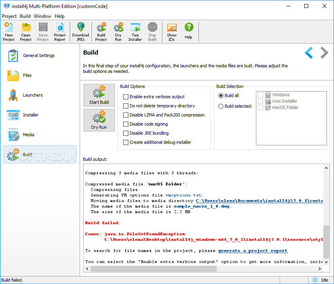Enable extra verbose output checkbox
This screenshot has height=284, width=334.
click(x=126, y=97)
